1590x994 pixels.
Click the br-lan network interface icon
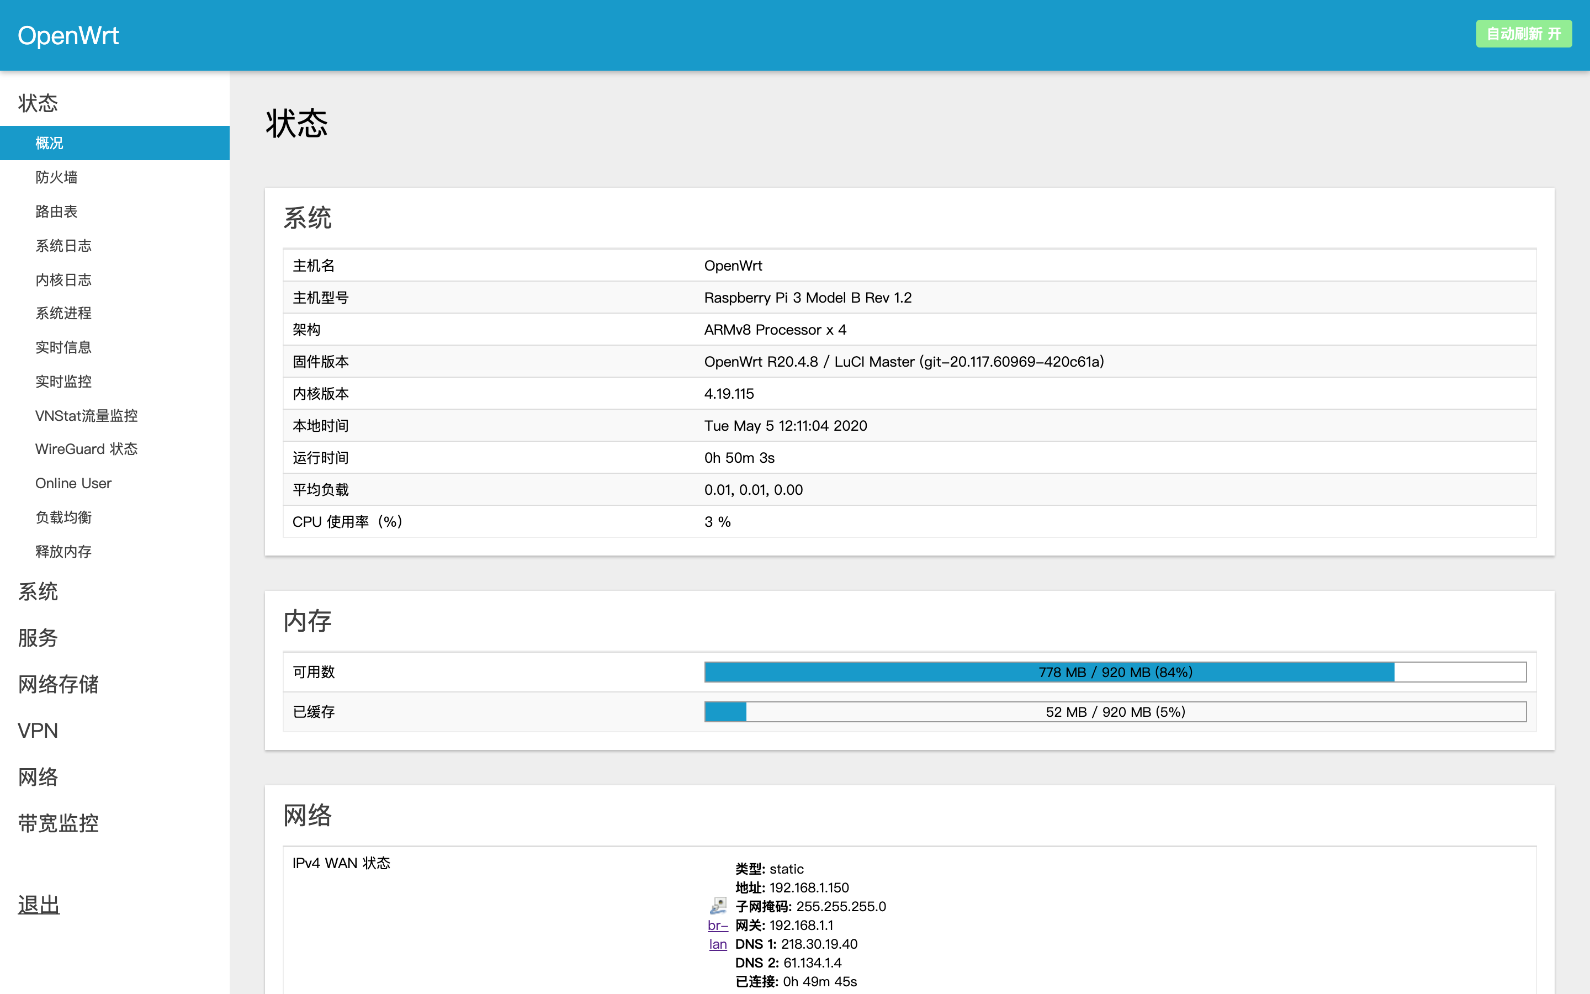[718, 905]
